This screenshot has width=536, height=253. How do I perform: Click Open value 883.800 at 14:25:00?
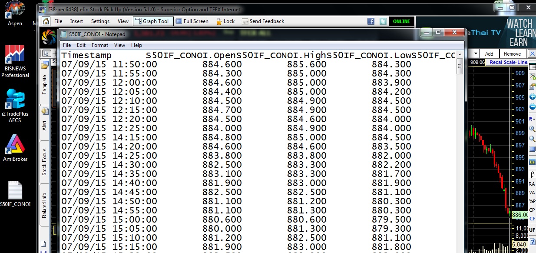222,155
